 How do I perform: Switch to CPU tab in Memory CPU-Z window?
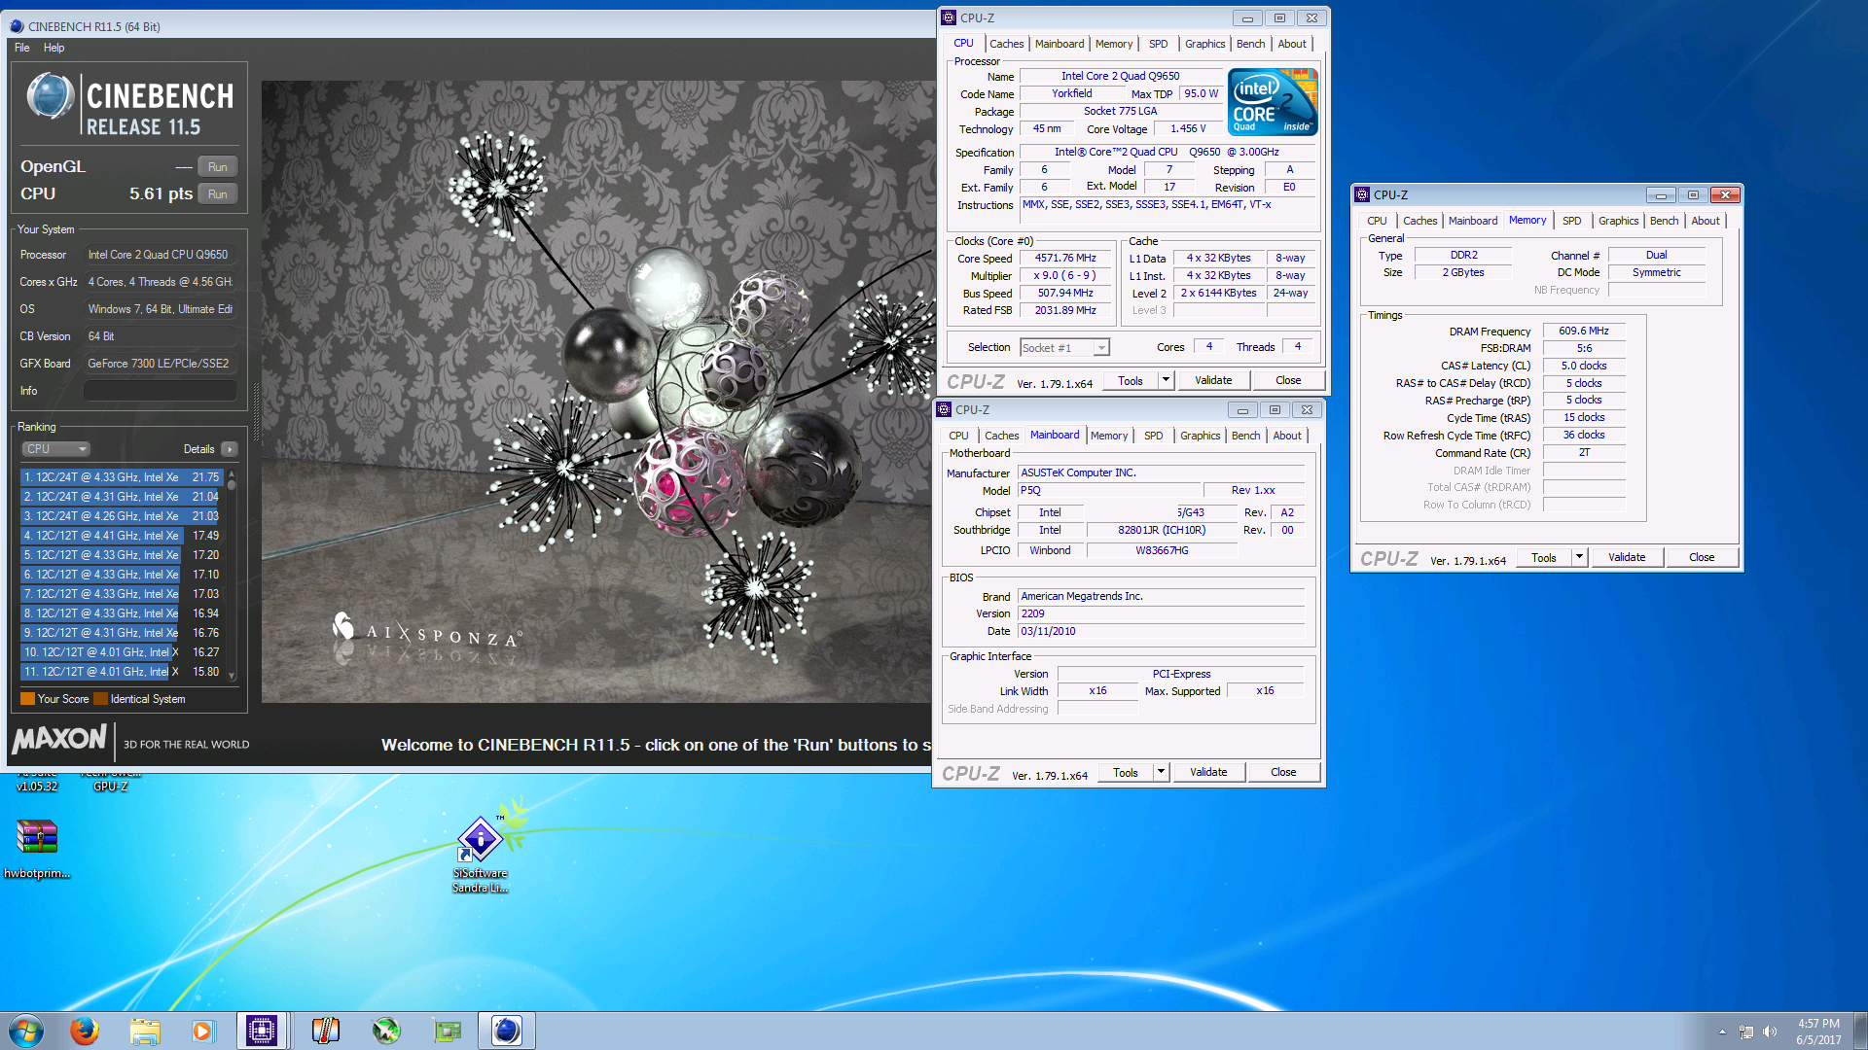[x=1377, y=221]
